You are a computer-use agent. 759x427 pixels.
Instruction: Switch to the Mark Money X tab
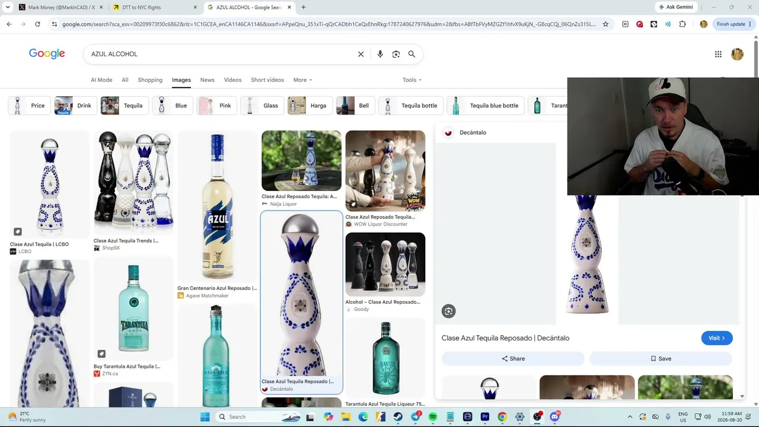[x=59, y=7]
